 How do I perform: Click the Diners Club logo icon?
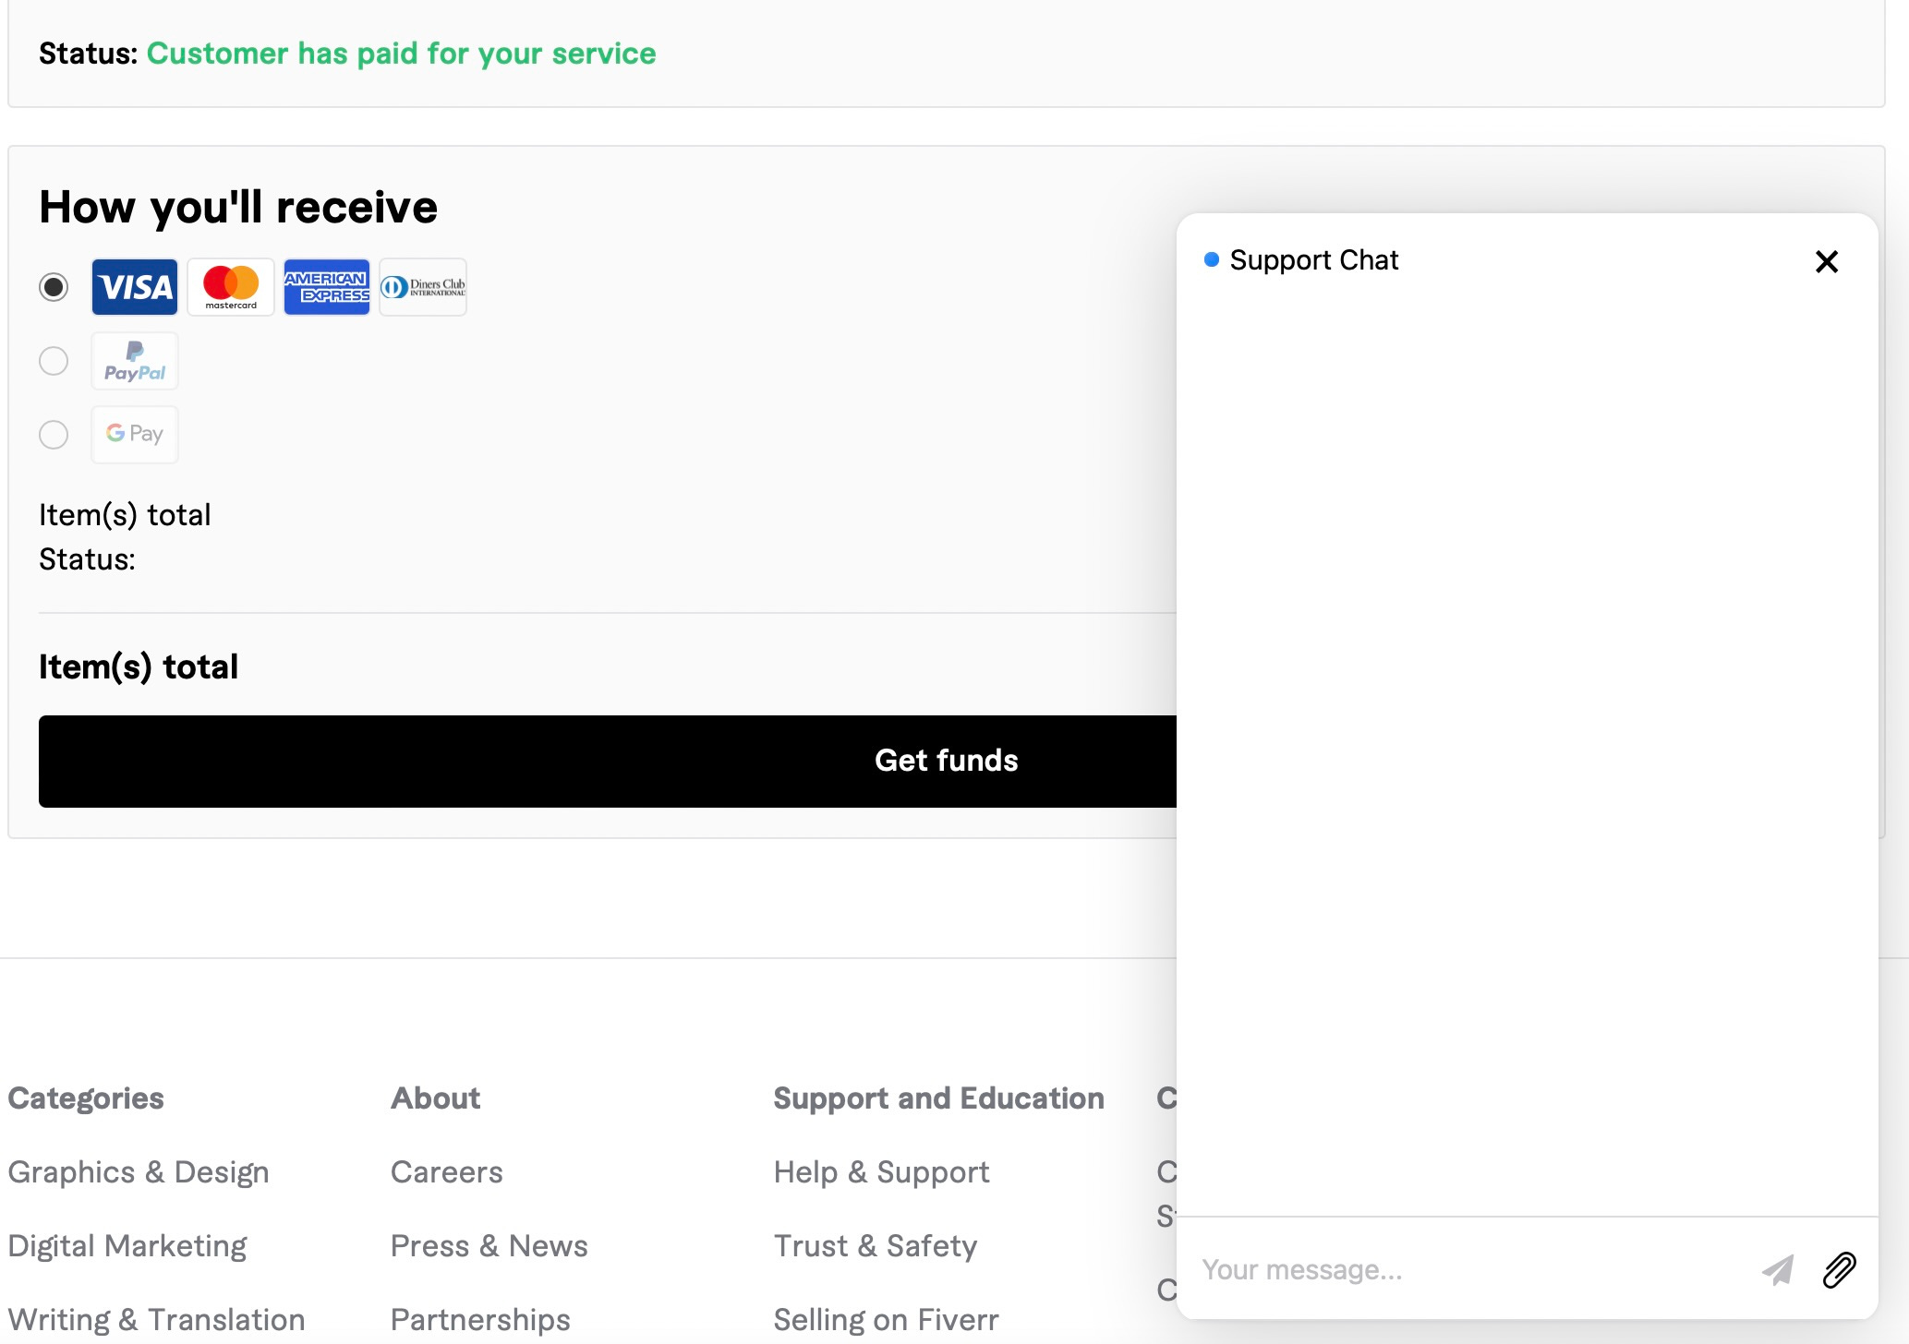tap(423, 287)
